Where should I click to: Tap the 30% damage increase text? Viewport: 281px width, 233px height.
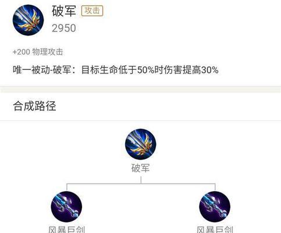pos(210,70)
